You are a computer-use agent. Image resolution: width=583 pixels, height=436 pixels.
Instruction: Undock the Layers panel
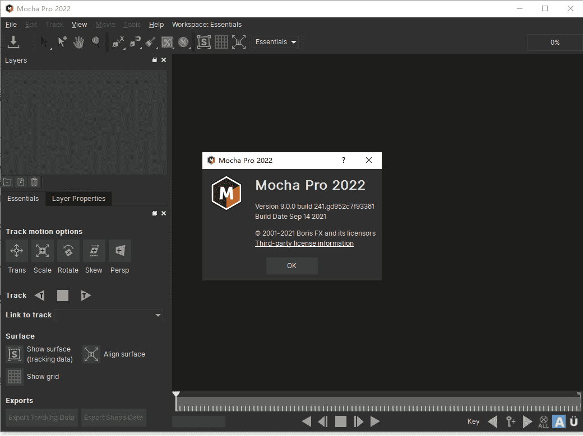pos(155,60)
